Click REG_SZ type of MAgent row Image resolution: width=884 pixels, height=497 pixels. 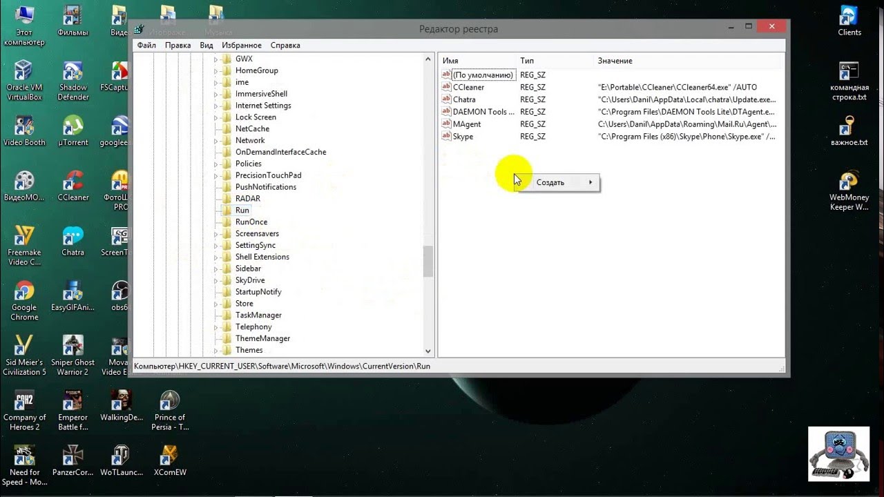532,124
